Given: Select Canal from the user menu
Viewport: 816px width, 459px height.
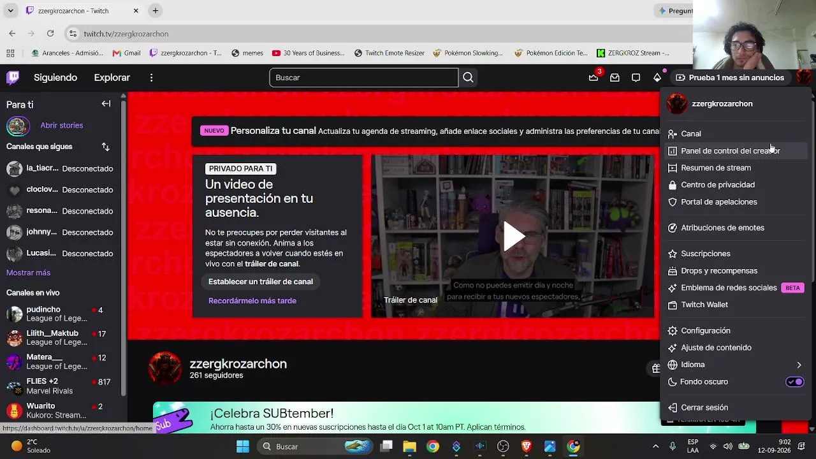Looking at the screenshot, I should [736, 134].
